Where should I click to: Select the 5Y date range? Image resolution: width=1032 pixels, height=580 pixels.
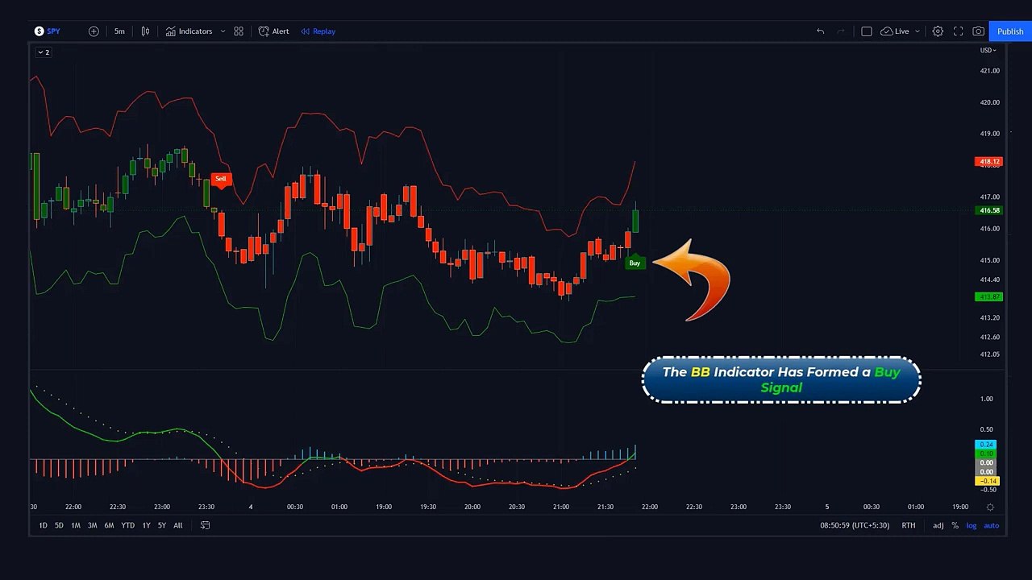pos(162,525)
